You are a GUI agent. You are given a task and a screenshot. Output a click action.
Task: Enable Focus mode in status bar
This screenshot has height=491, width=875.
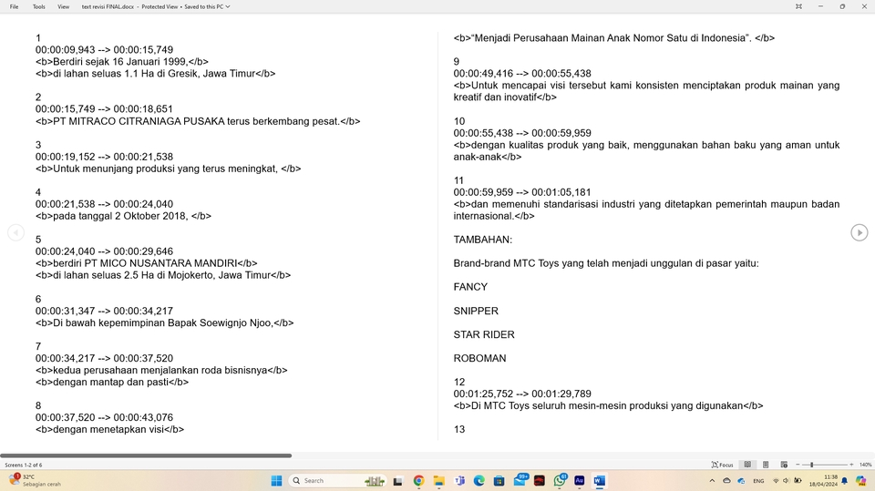pyautogui.click(x=722, y=465)
